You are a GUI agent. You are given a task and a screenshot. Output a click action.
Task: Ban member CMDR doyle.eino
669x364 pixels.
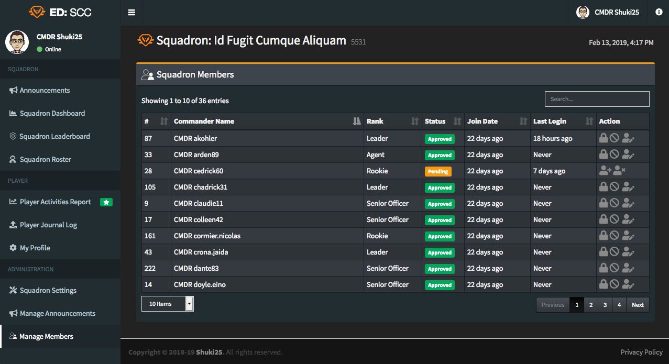[x=614, y=284]
